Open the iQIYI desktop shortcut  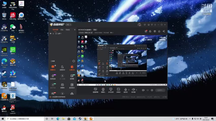13,51
